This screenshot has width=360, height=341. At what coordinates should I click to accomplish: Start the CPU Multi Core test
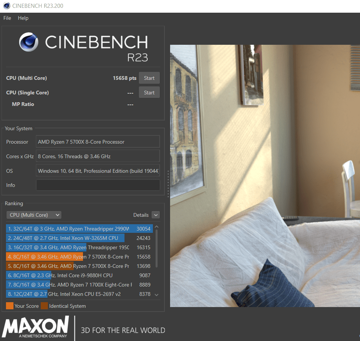[149, 78]
